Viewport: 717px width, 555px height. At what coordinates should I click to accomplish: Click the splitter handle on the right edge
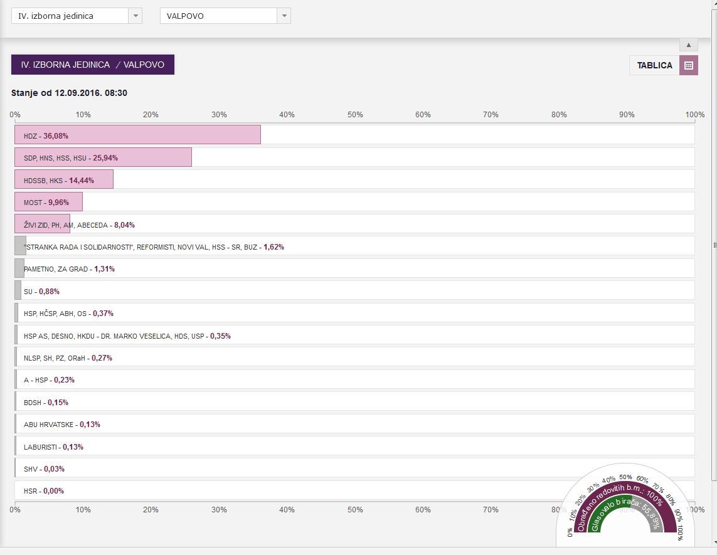[714, 245]
